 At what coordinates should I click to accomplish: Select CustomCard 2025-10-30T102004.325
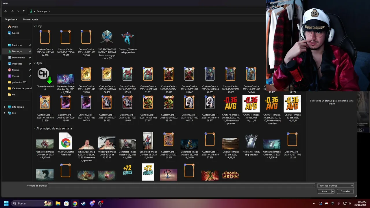point(189,109)
